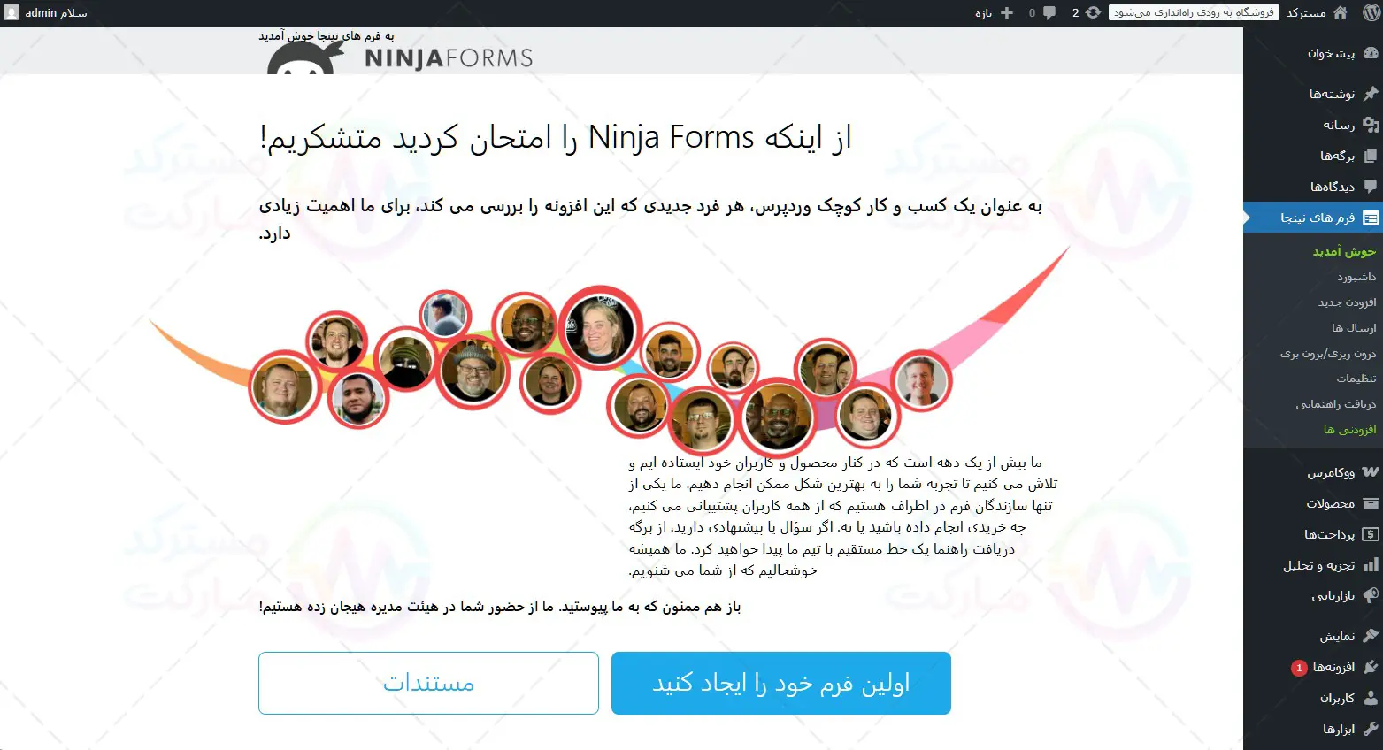The image size is (1383, 750).
Task: Open "درون ریزی/برون بری" submenu item
Action: 1328,353
